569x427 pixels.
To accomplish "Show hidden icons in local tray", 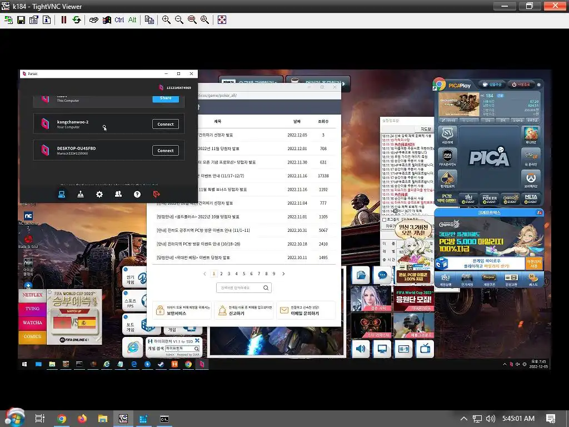I will tap(464, 419).
